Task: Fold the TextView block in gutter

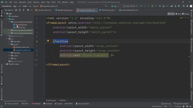Action: point(45,41)
